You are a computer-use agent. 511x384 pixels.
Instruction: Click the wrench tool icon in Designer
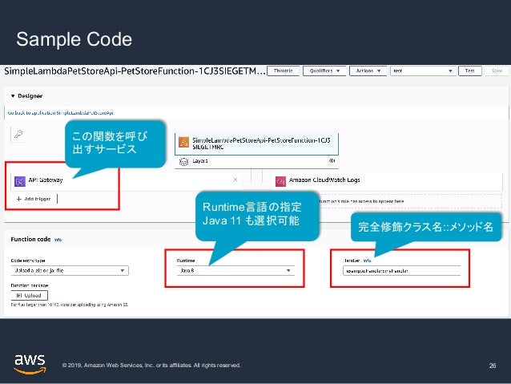18,134
